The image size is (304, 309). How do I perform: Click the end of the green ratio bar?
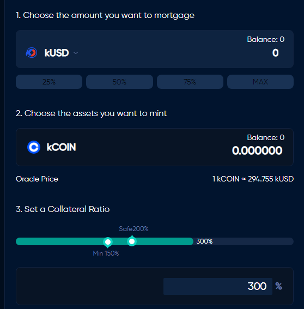tap(191, 241)
